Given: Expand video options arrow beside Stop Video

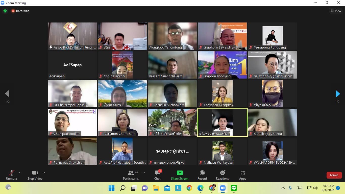Looking at the screenshot, I should 44,173.
